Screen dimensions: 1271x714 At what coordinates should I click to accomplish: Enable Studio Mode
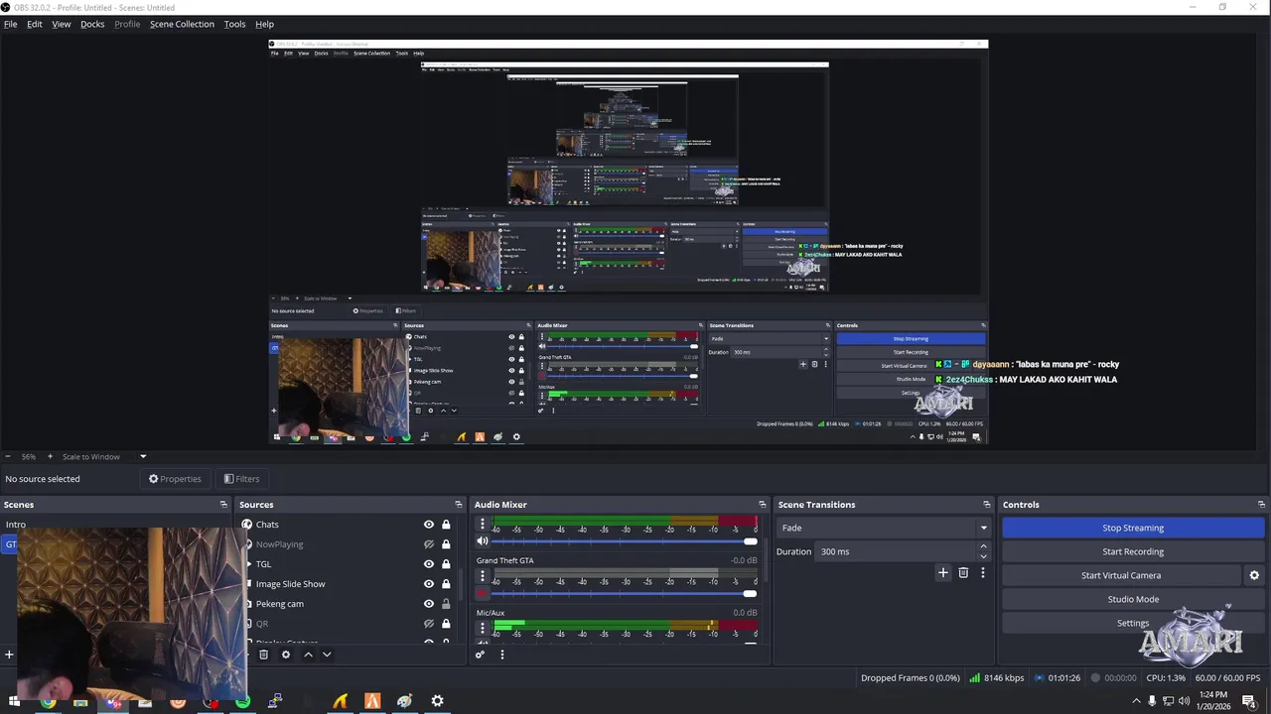(1133, 599)
